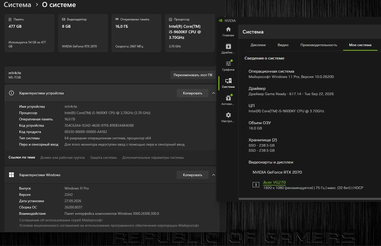381x246 pixels.
Task: Copy device specifications with Копировать button
Action: 192,93
